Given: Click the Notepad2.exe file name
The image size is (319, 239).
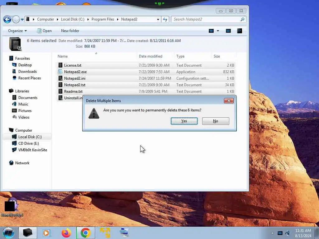Looking at the screenshot, I should [x=75, y=72].
